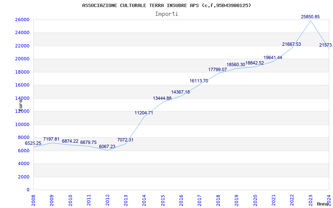This screenshot has height=208, width=333.
Task: Click the 6000 y-axis tick label
Action: click(24, 151)
